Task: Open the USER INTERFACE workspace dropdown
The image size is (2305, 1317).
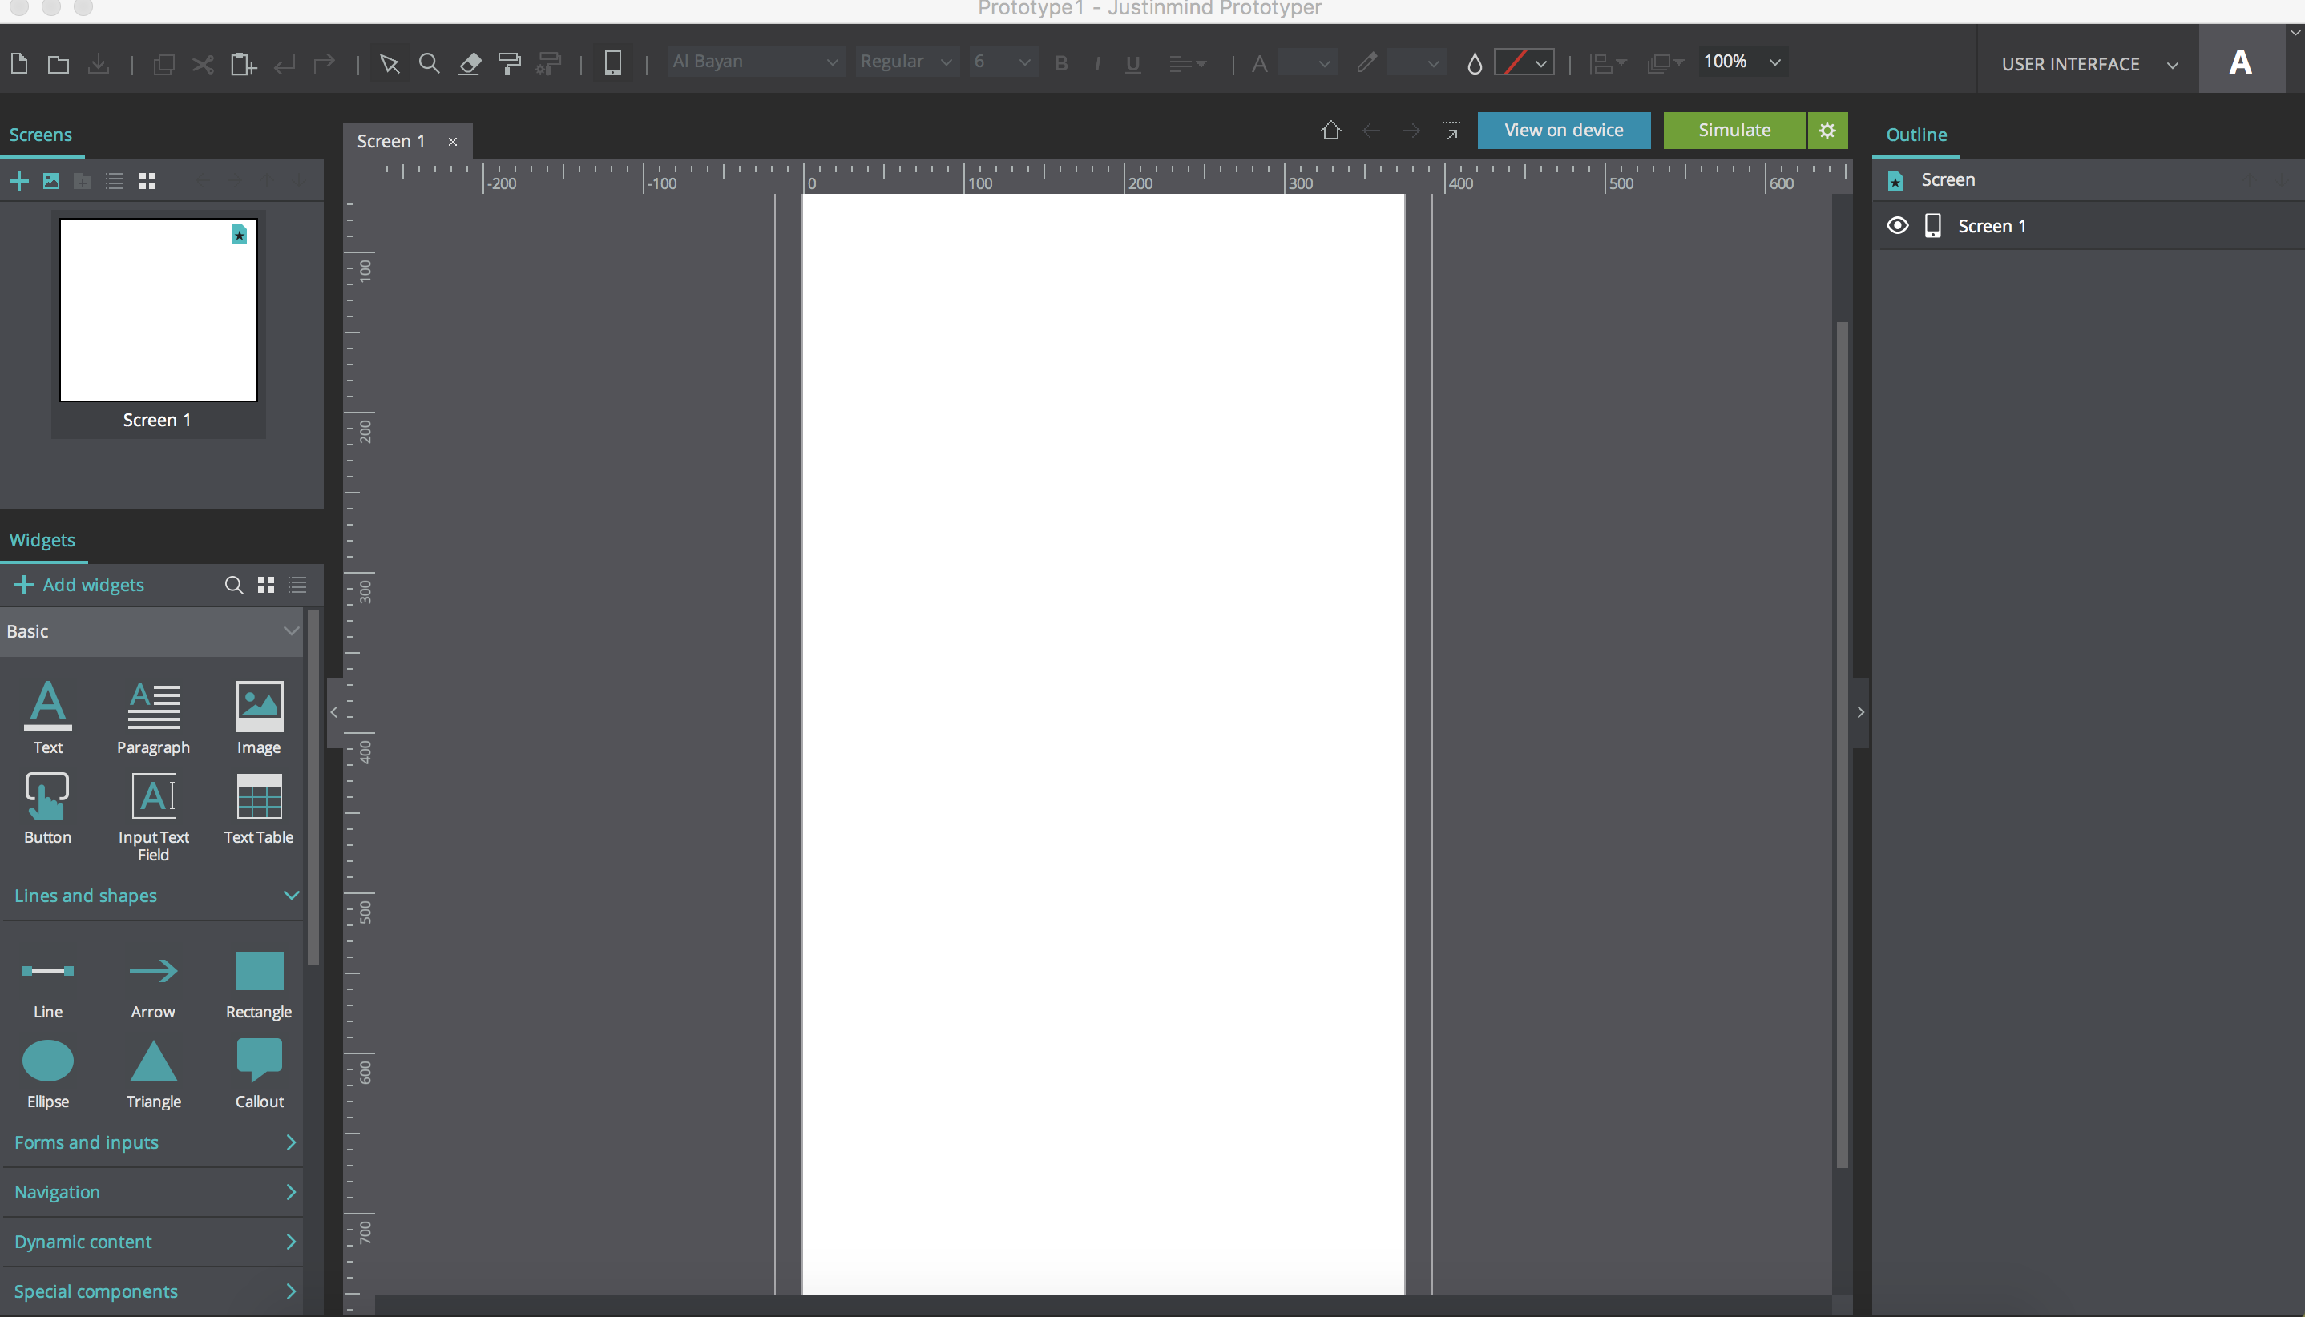Action: click(x=2087, y=64)
